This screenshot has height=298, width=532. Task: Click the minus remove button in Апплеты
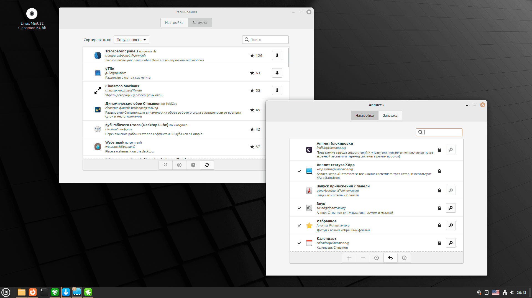(363, 258)
